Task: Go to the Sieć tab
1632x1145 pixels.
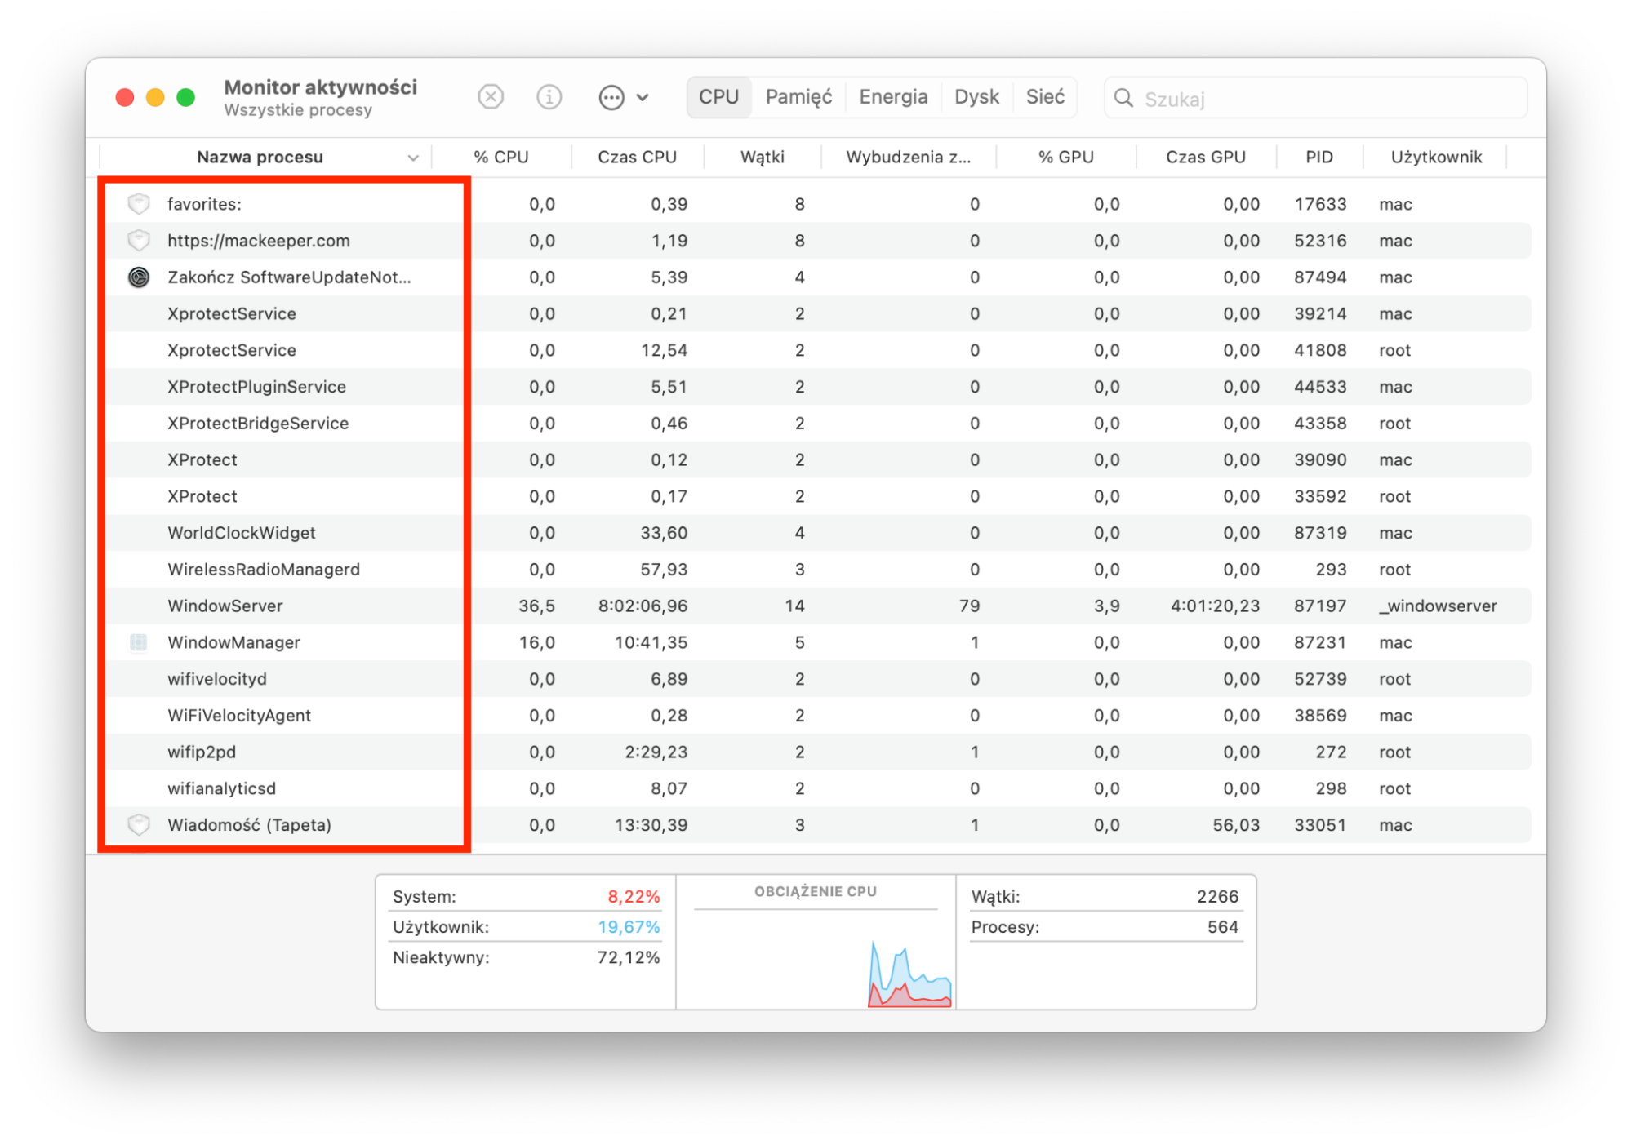Action: 1045,97
